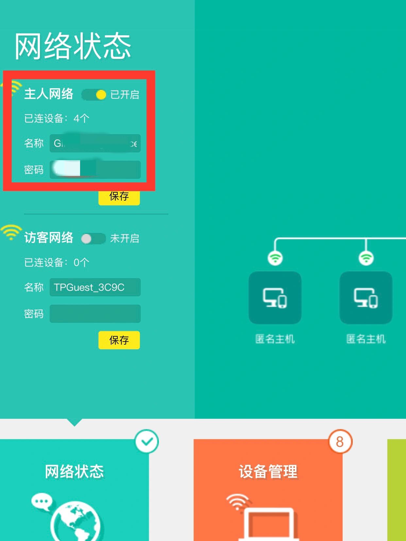Enable the 访客网络 toggle switch
Image resolution: width=406 pixels, height=541 pixels.
click(x=93, y=238)
